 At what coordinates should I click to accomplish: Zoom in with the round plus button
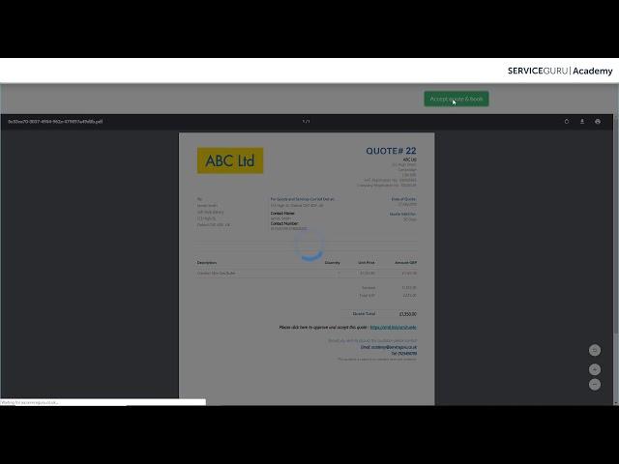click(595, 369)
